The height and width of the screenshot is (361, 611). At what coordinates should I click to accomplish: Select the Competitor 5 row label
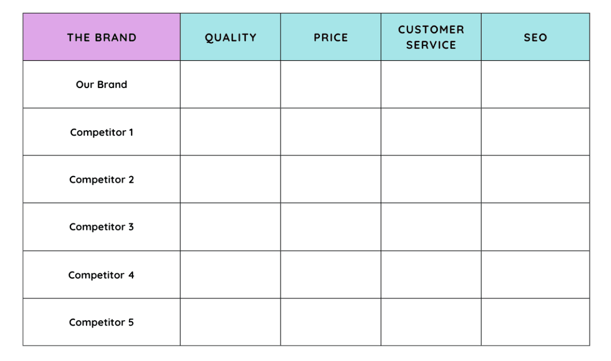click(101, 322)
